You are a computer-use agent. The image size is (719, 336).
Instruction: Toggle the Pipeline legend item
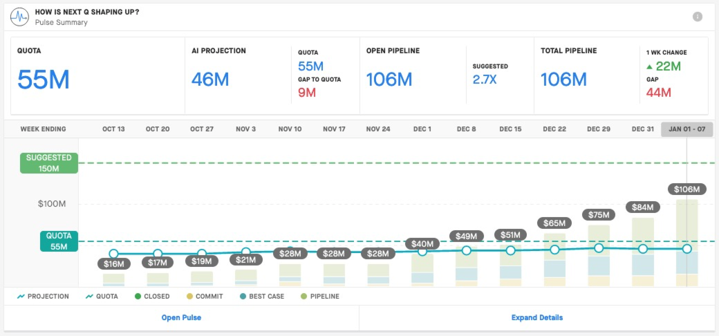[x=319, y=296]
